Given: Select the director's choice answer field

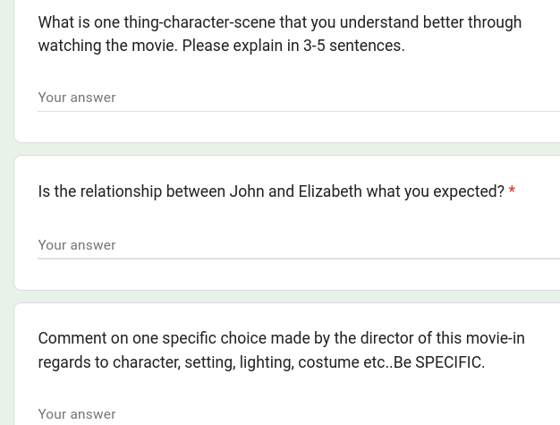Looking at the screenshot, I should [x=299, y=414].
